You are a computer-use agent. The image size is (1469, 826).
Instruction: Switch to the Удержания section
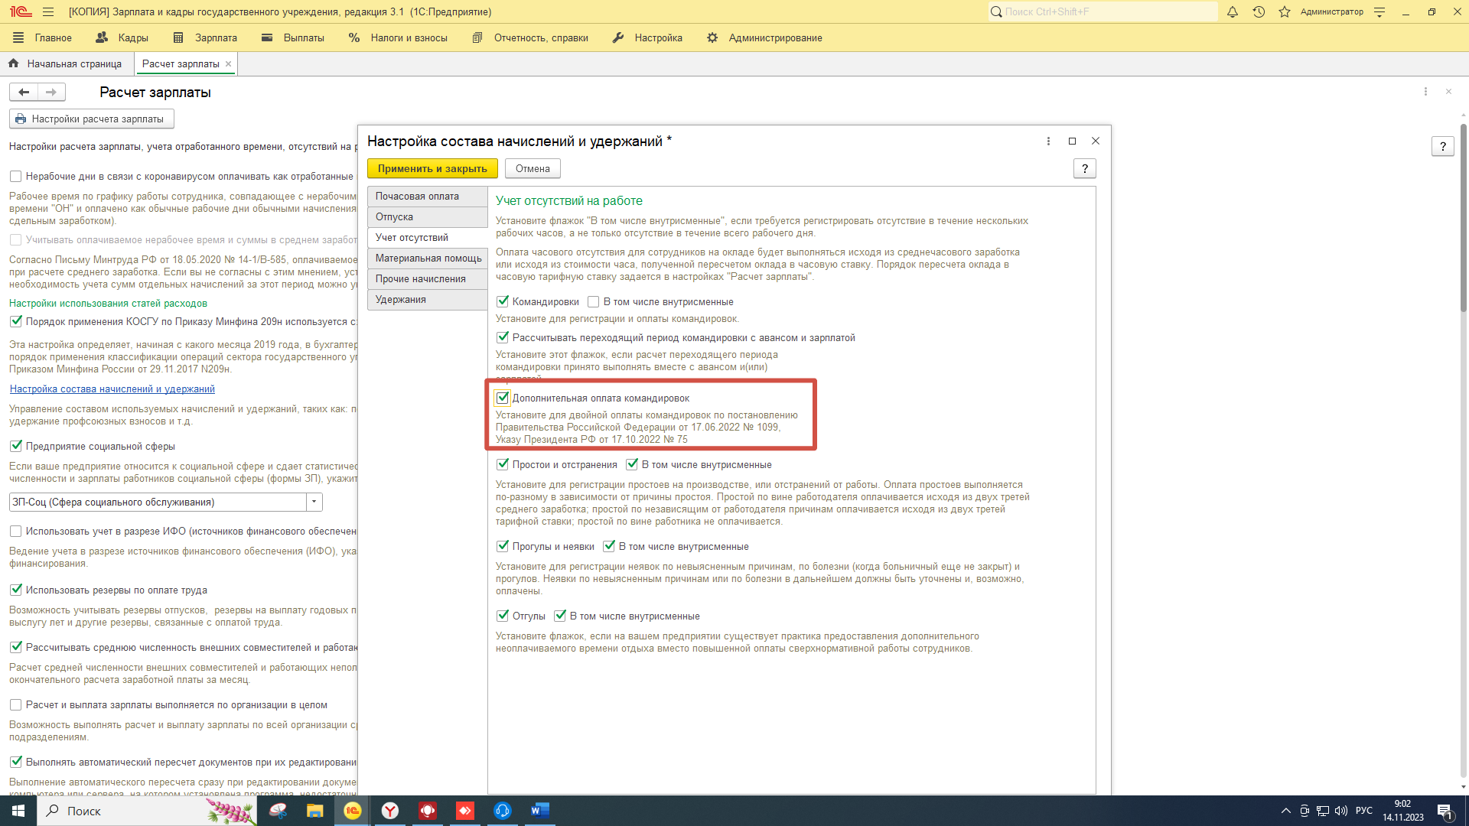pos(427,300)
